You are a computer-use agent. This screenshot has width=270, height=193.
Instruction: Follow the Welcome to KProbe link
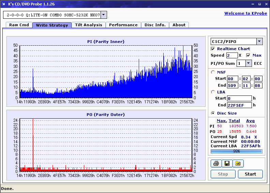(x=246, y=14)
